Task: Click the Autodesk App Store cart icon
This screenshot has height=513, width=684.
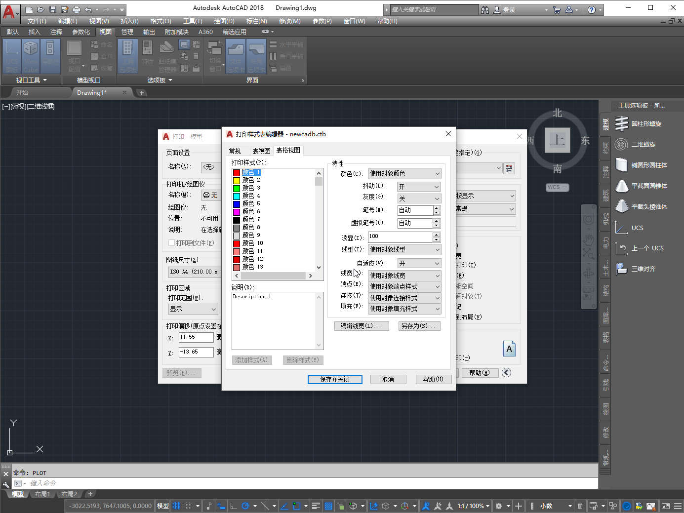Action: [x=557, y=10]
